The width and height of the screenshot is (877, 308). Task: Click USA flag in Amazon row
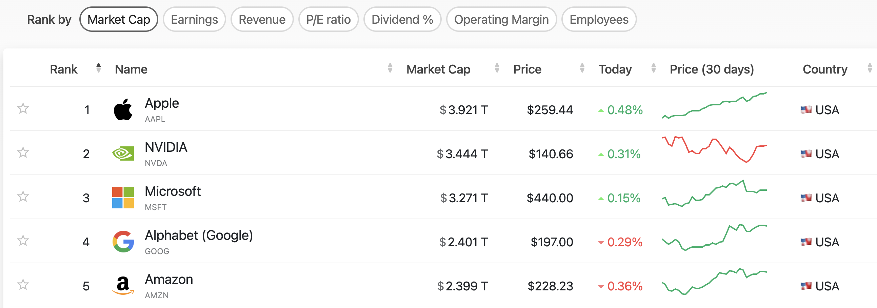tap(805, 286)
